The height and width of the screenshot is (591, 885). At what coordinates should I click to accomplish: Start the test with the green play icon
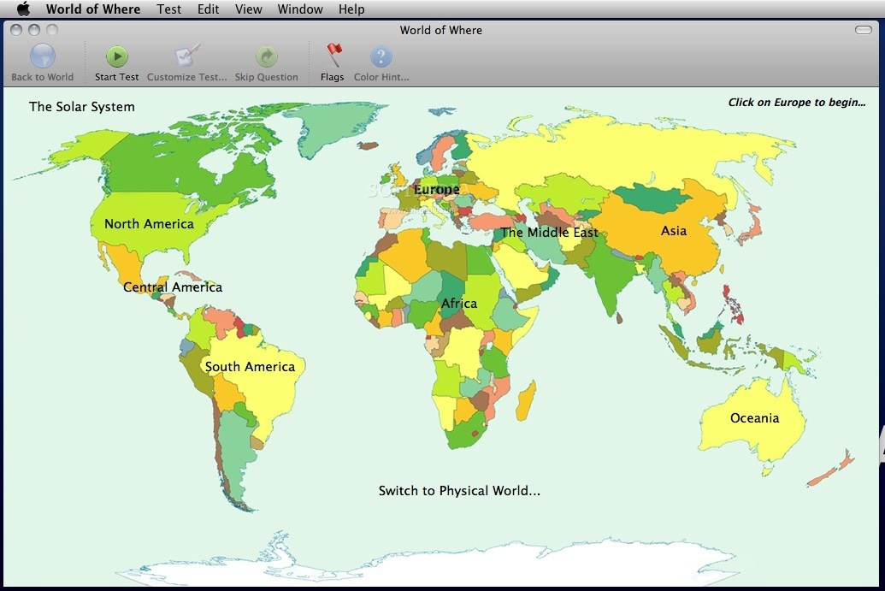pos(117,56)
